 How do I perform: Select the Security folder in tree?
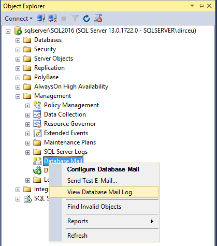click(45, 49)
